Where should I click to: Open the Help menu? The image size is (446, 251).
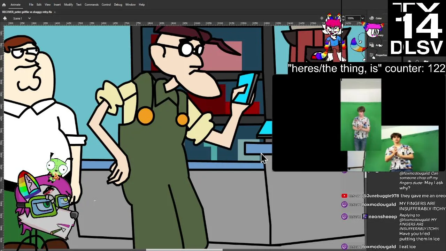(142, 5)
